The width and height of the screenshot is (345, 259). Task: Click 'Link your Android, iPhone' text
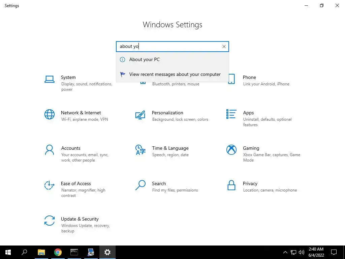266,84
